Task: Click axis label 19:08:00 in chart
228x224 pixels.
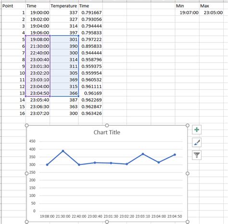Action: [47, 216]
